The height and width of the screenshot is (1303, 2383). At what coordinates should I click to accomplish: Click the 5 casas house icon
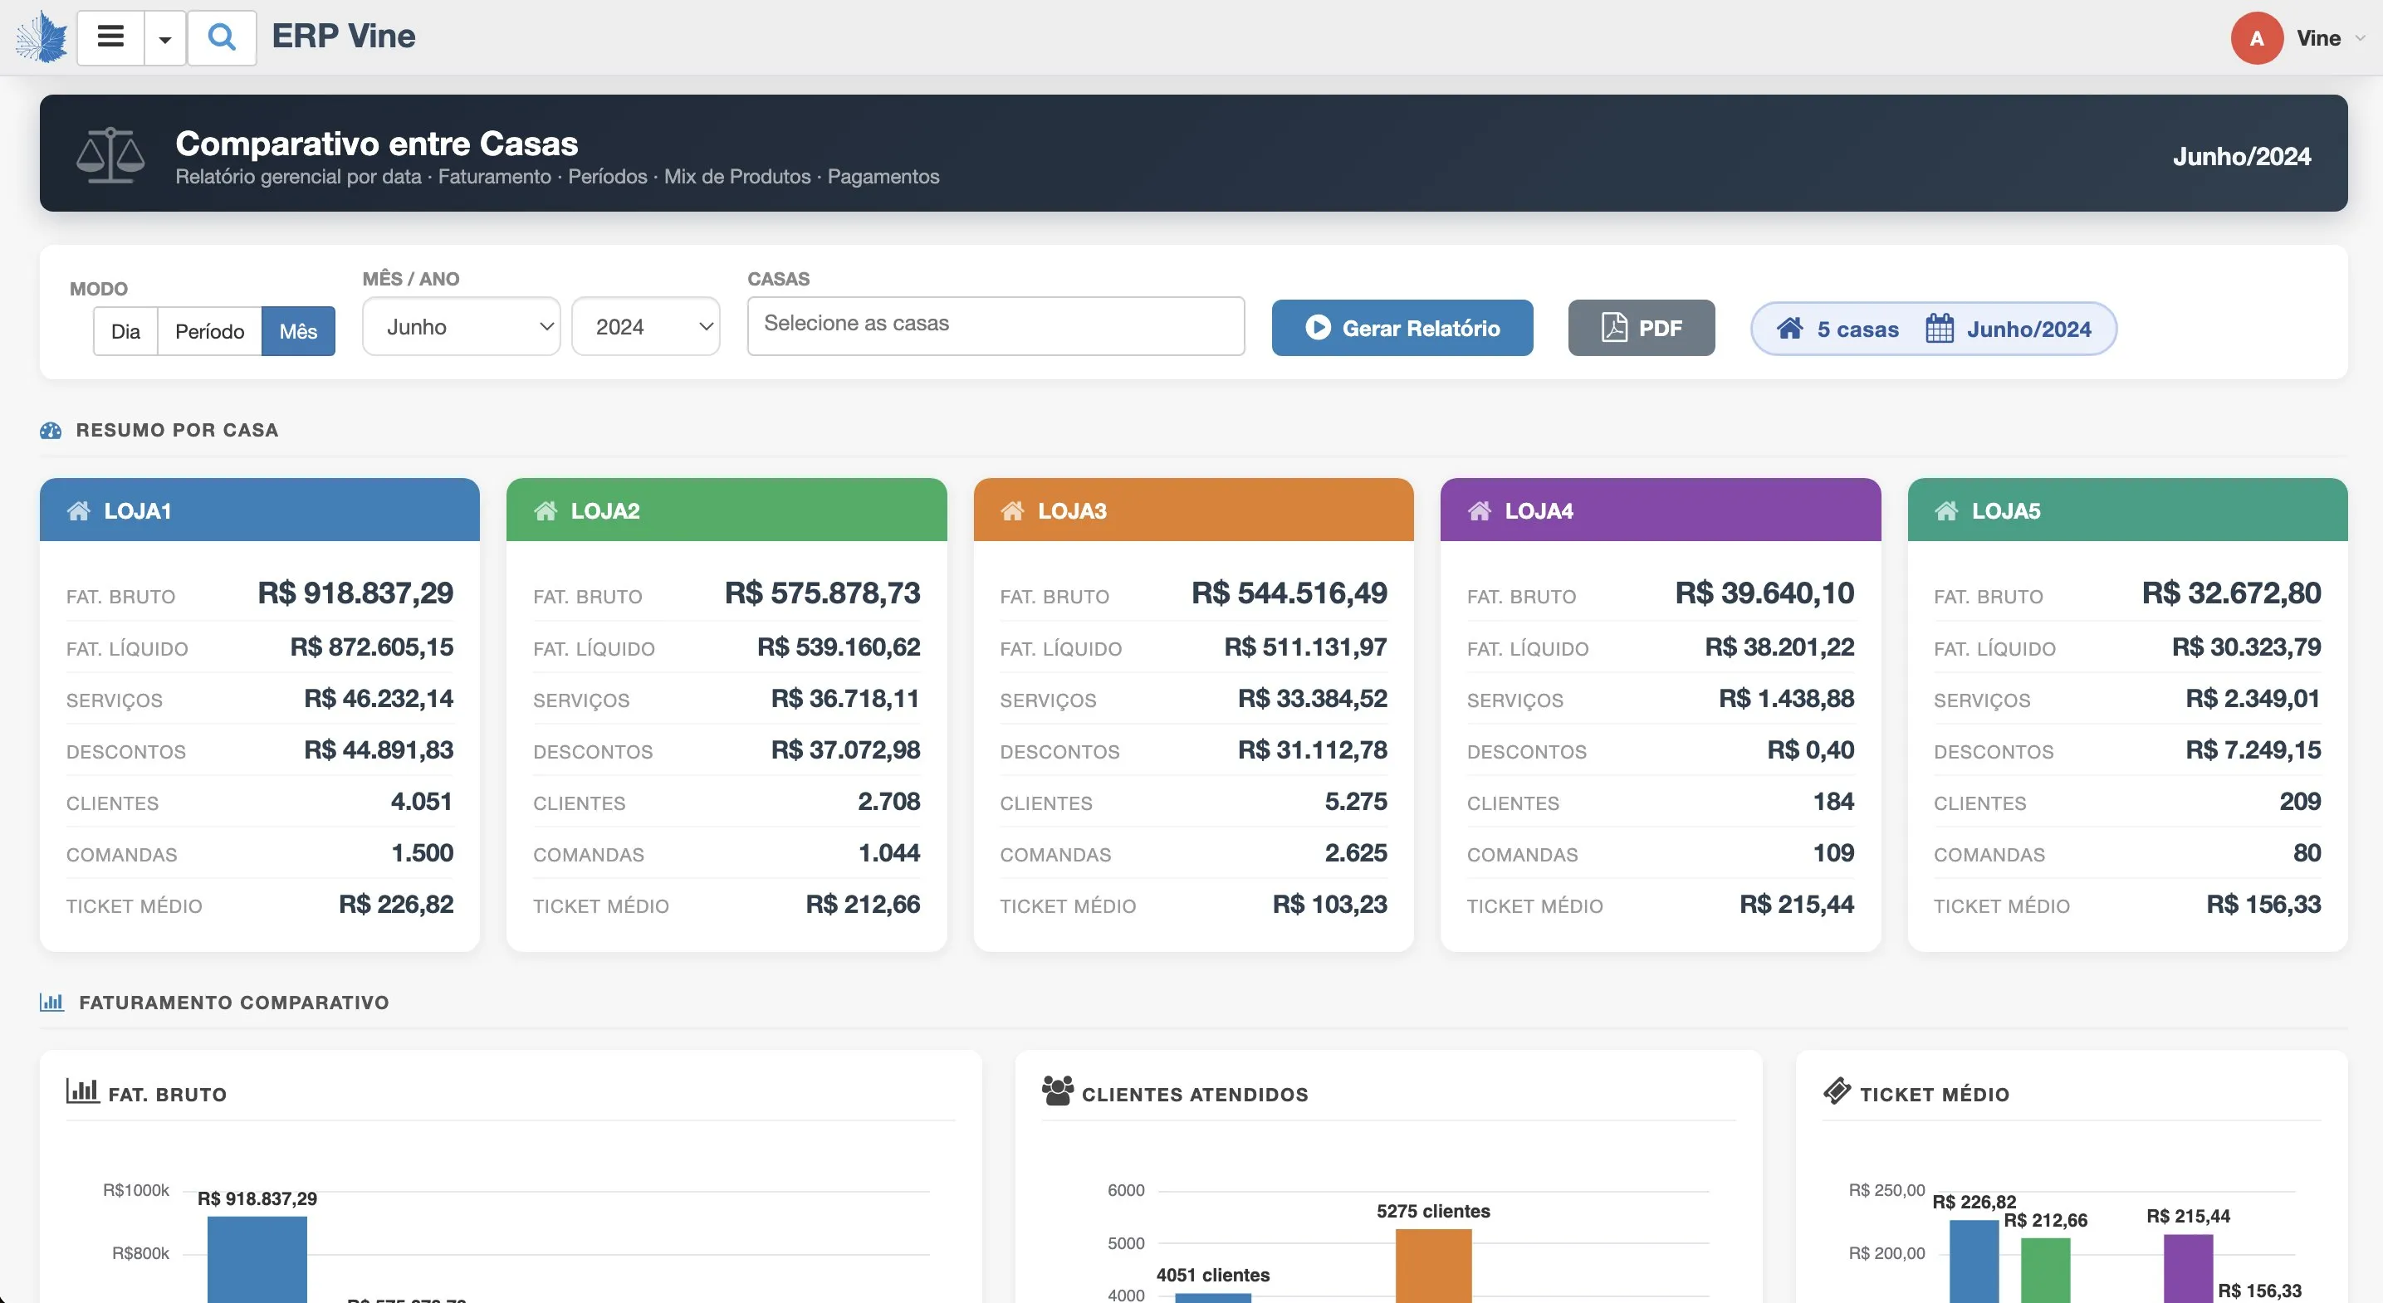tap(1790, 329)
